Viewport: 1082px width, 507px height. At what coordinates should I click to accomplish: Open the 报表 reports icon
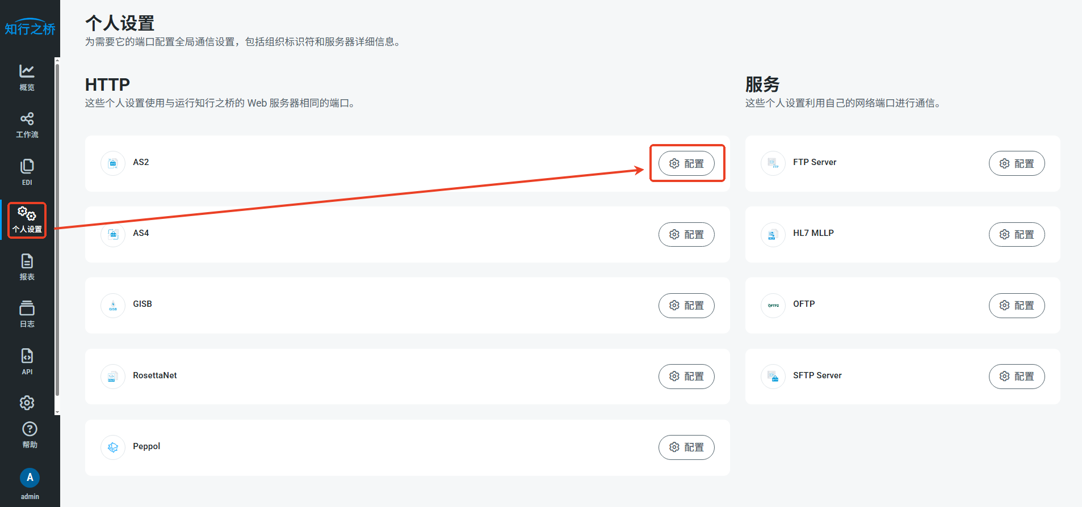click(x=27, y=261)
